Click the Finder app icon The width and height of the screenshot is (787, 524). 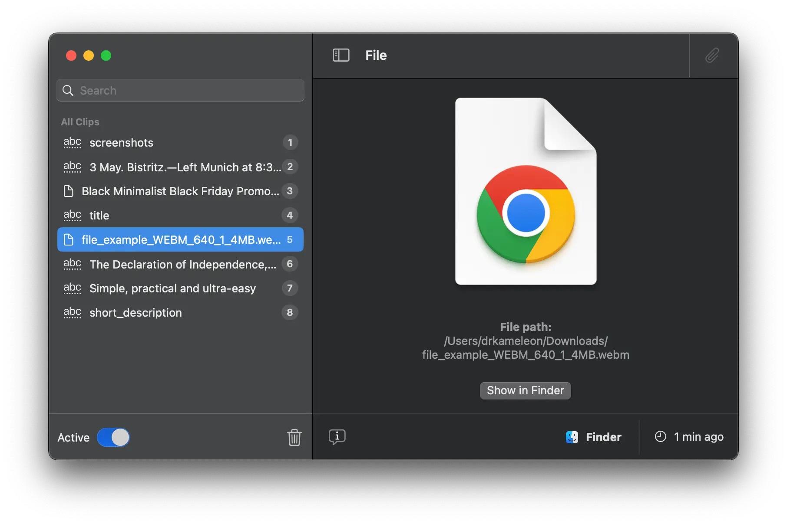572,437
